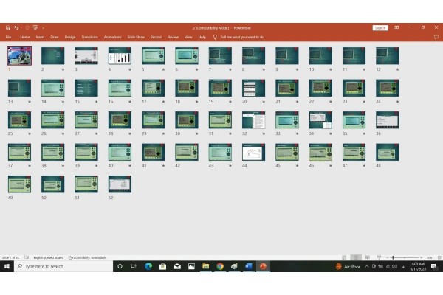Open Cortana circle icon in taskbar

(x=120, y=266)
